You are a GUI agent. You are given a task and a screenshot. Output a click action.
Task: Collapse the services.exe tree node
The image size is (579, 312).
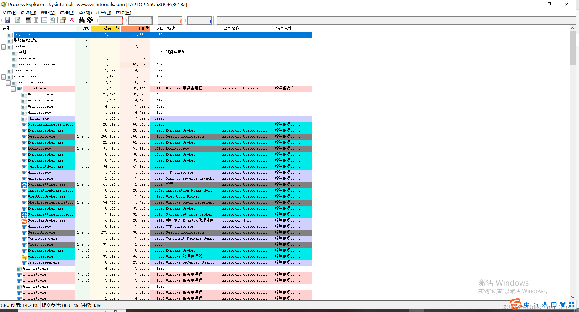pyautogui.click(x=8, y=83)
